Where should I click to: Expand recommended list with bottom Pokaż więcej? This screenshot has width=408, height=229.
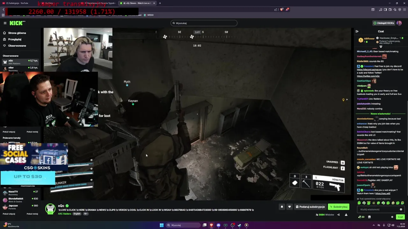9,214
